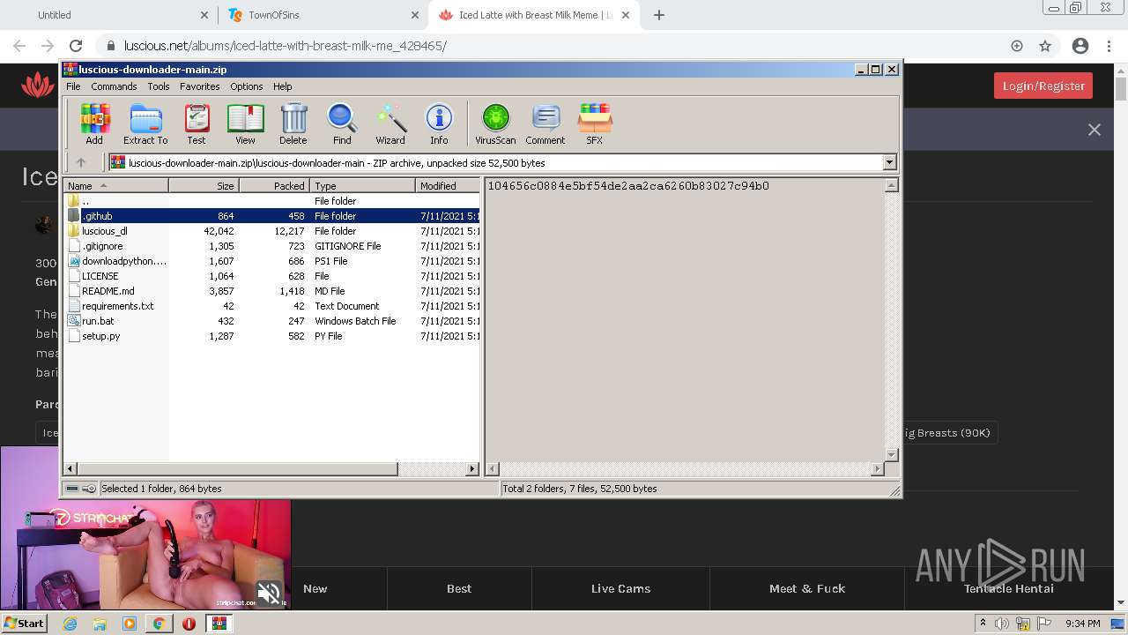1128x635 pixels.
Task: Click the Extract To toolbar icon
Action: point(145,123)
